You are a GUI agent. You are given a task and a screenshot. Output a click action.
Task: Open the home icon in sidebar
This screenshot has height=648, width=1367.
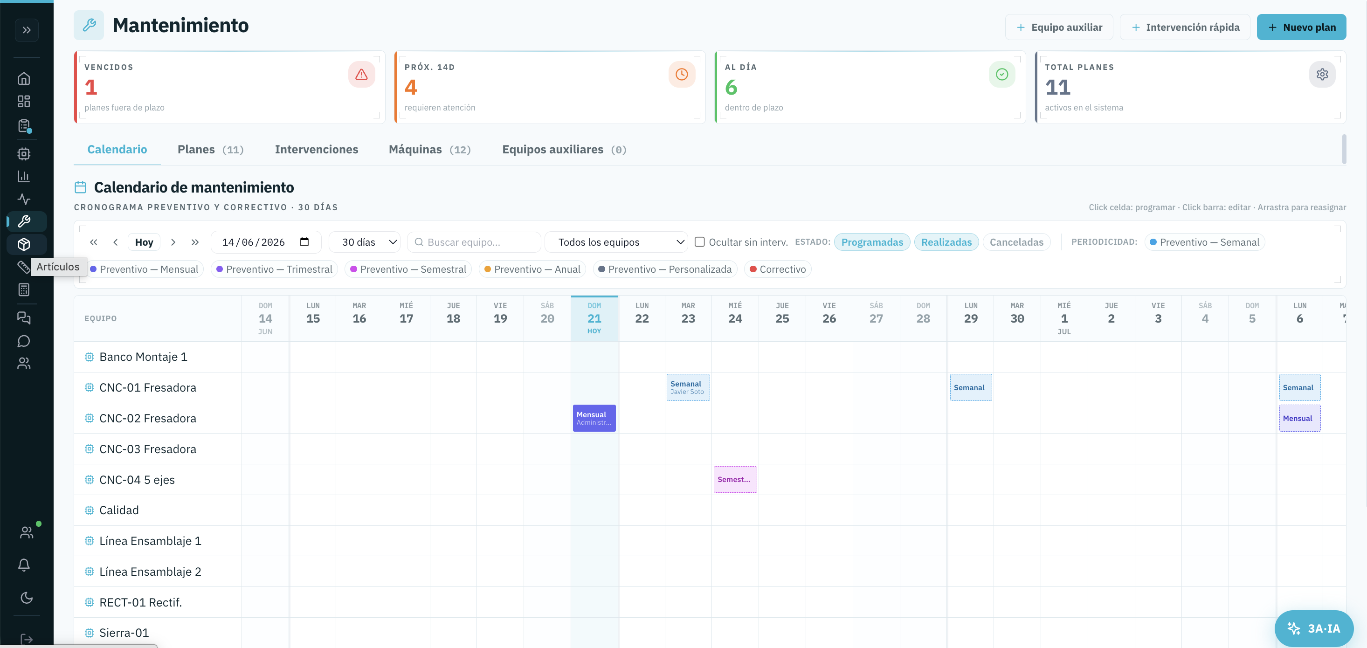[24, 78]
